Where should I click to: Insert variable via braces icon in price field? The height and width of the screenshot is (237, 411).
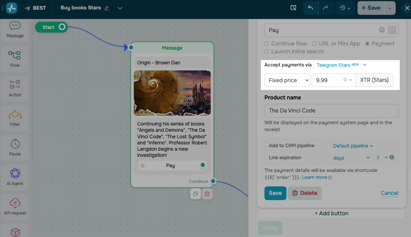[347, 80]
